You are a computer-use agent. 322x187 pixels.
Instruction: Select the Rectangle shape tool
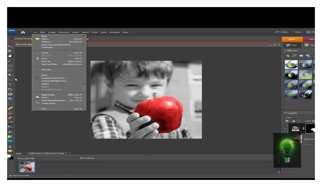tap(9, 141)
